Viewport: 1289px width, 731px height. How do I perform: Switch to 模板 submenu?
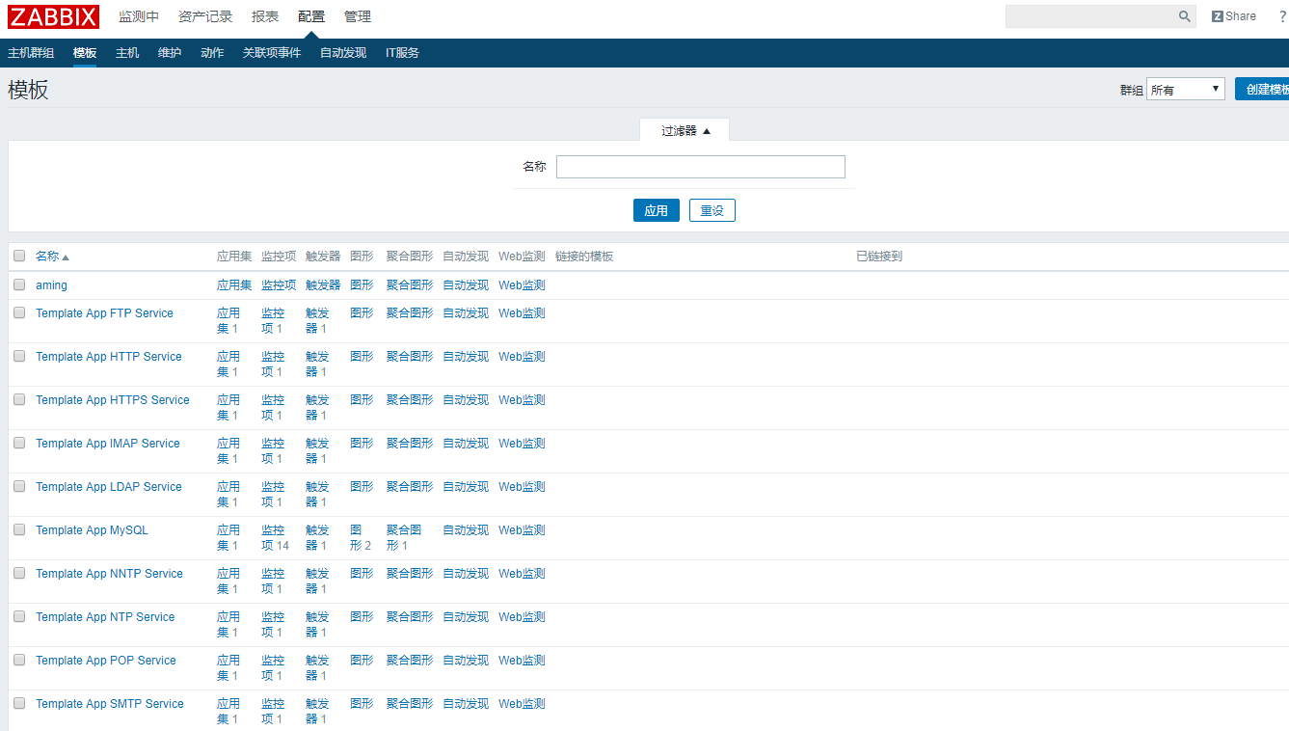[x=85, y=53]
